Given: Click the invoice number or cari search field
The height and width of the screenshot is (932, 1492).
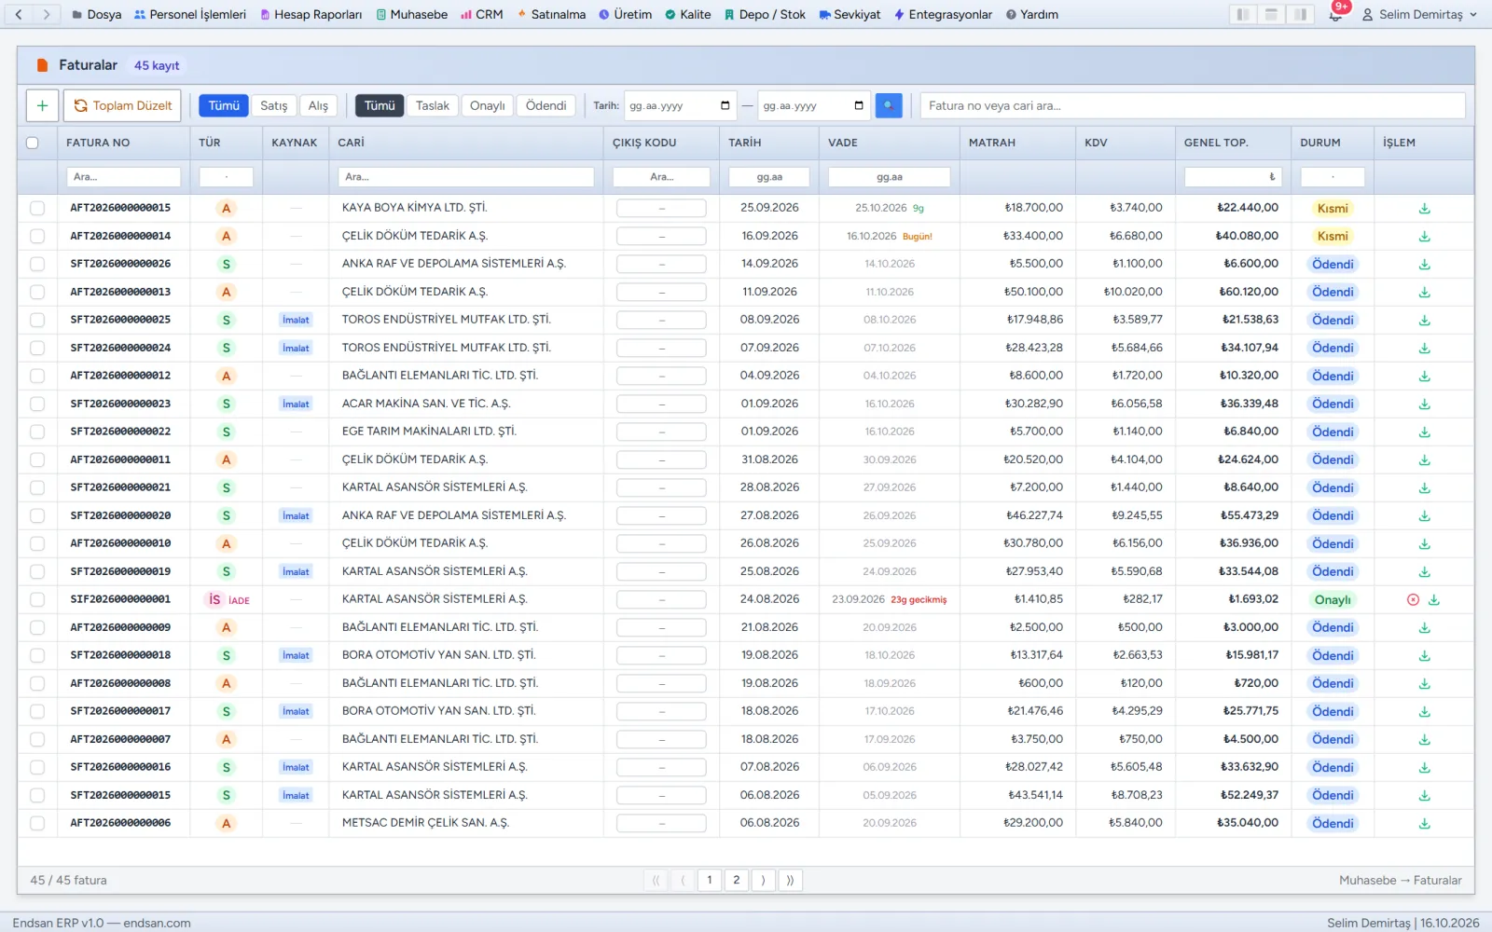Looking at the screenshot, I should click(1193, 105).
